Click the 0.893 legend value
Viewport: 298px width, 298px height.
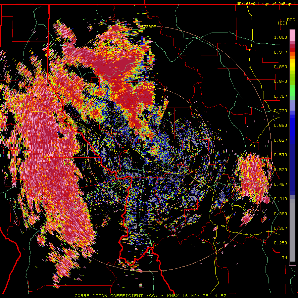coord(280,67)
